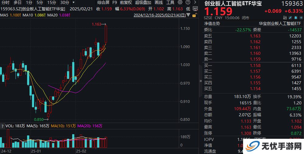Viewport: 304px width, 154px height.
Task: Open the 超级叠加 overlay option
Action: (143, 2)
